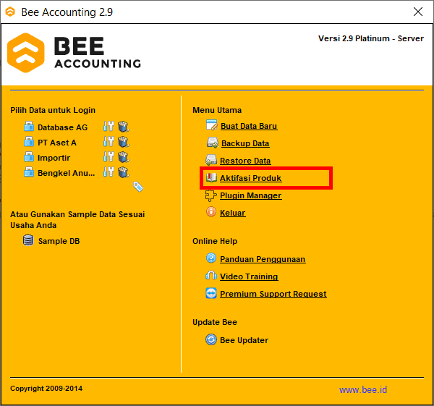The image size is (434, 406).
Task: Delete Importir using trash icon
Action: [124, 157]
